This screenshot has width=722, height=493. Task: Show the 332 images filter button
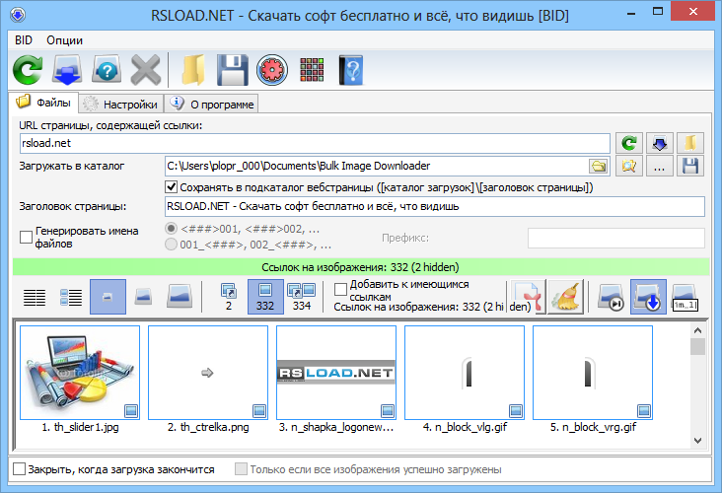(x=264, y=297)
